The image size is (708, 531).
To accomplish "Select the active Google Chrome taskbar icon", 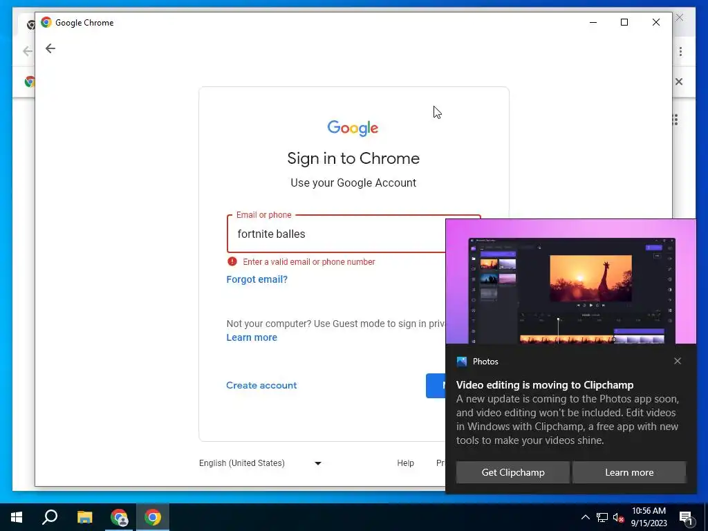I will pos(153,517).
